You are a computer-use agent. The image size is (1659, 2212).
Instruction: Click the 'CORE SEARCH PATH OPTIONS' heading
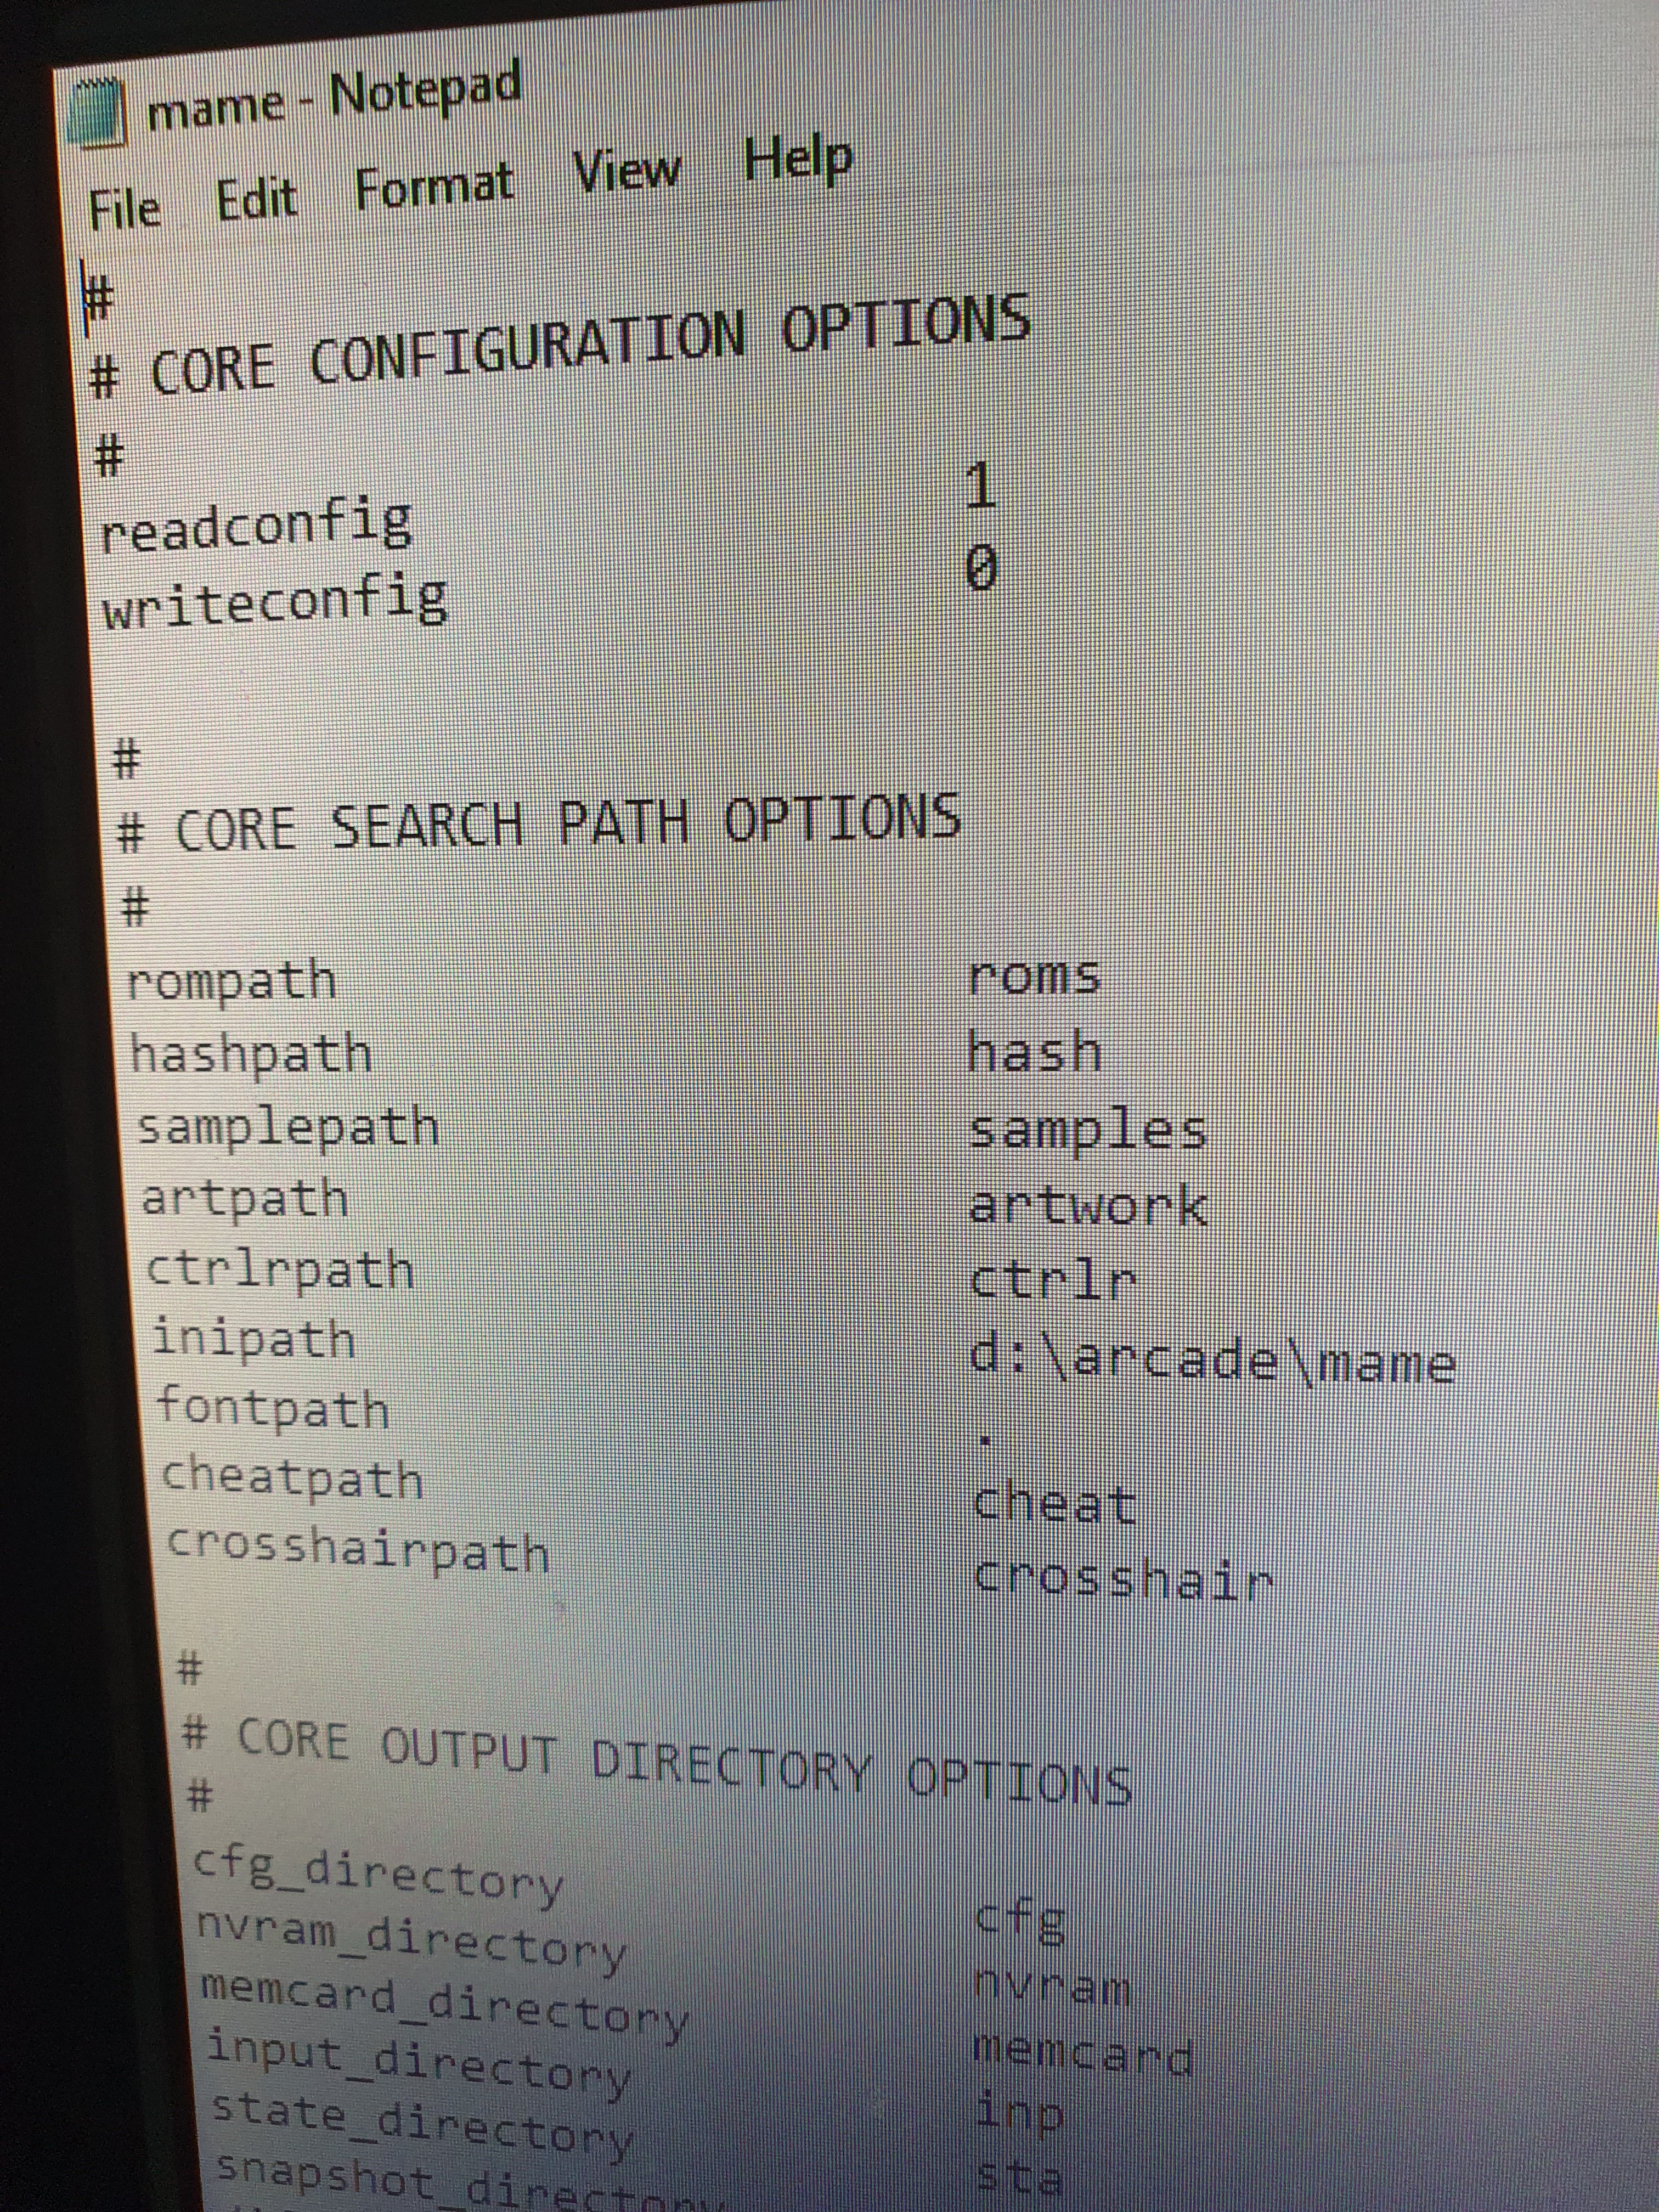click(540, 823)
